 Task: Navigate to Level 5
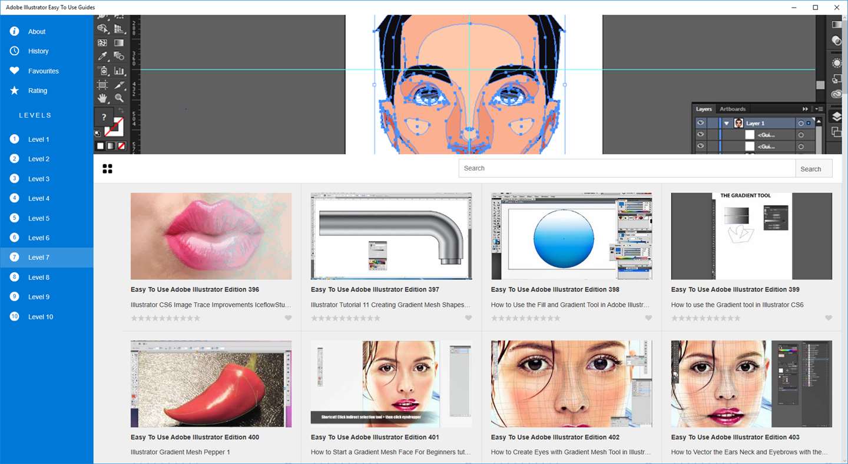[x=47, y=218]
